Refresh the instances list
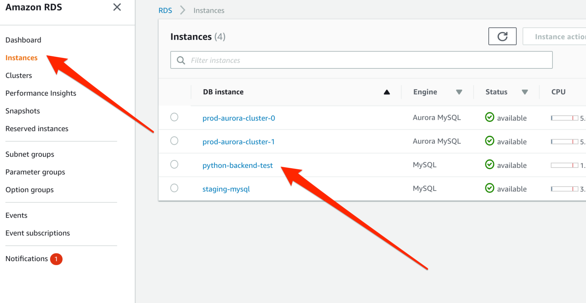The image size is (586, 303). pyautogui.click(x=502, y=36)
